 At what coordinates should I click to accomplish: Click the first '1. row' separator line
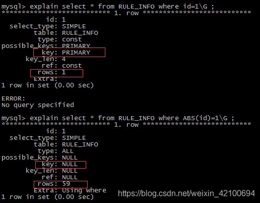click(126, 13)
